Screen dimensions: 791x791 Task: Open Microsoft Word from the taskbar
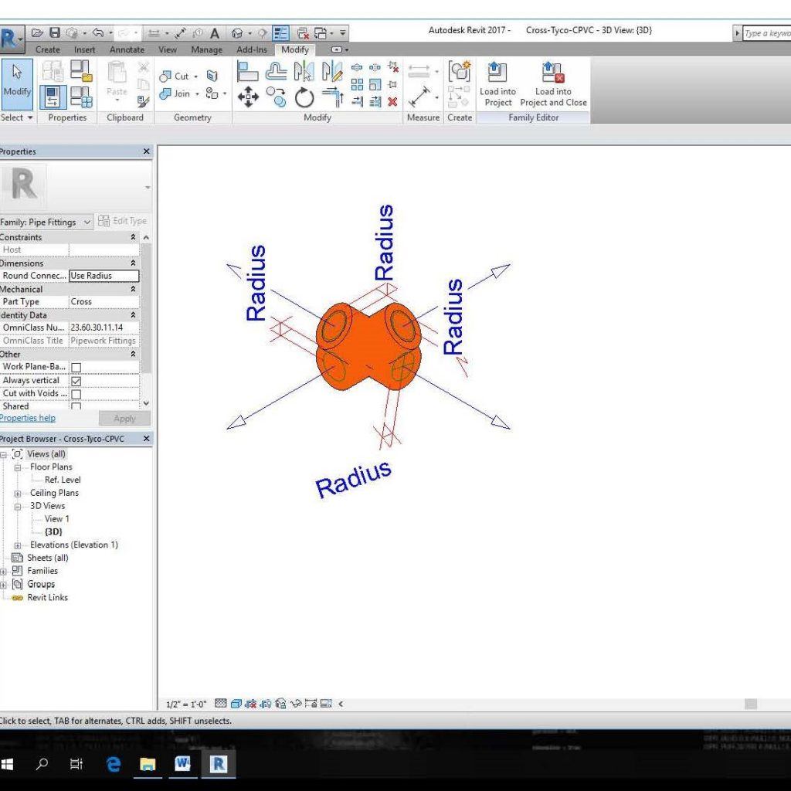click(183, 764)
